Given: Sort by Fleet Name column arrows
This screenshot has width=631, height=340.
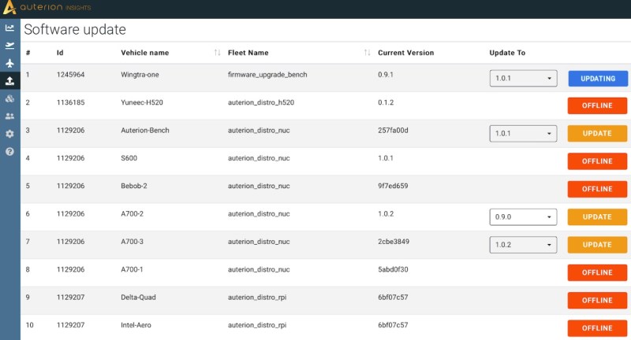Looking at the screenshot, I should click(367, 53).
